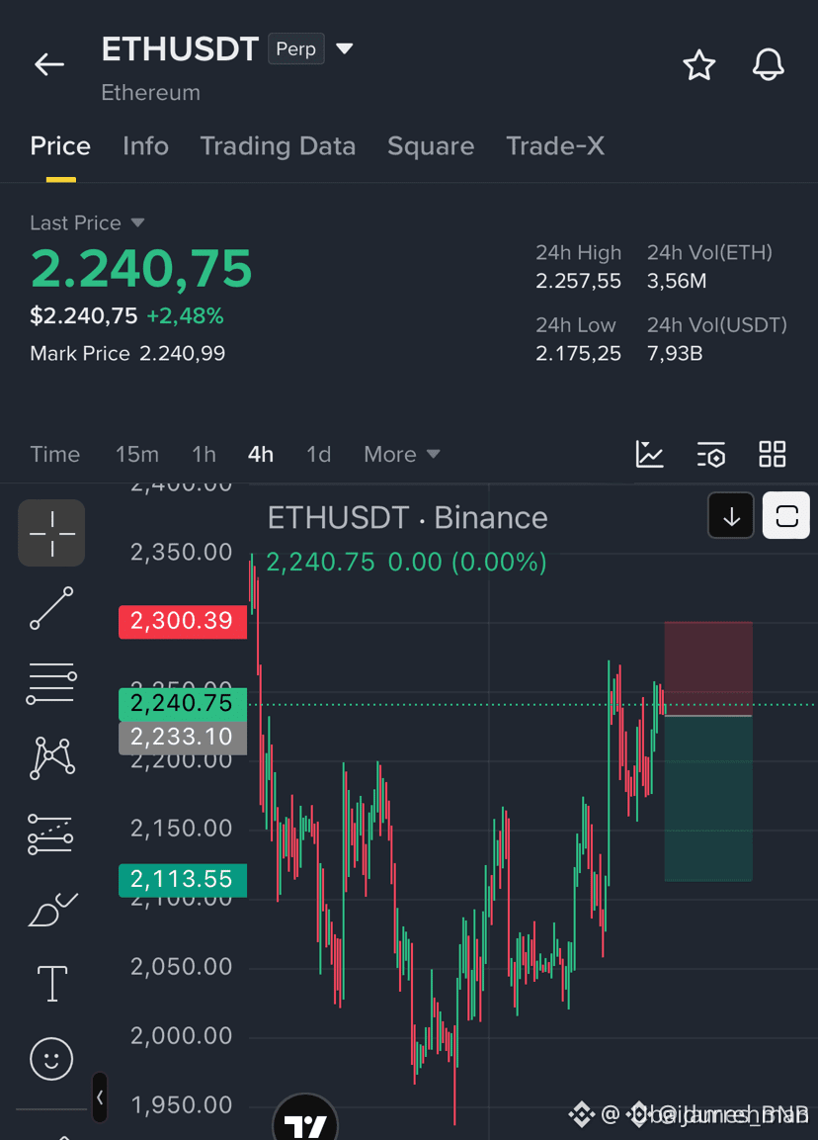Click the 2,350.00 axis price label
Viewport: 818px width, 1140px height.
point(181,553)
